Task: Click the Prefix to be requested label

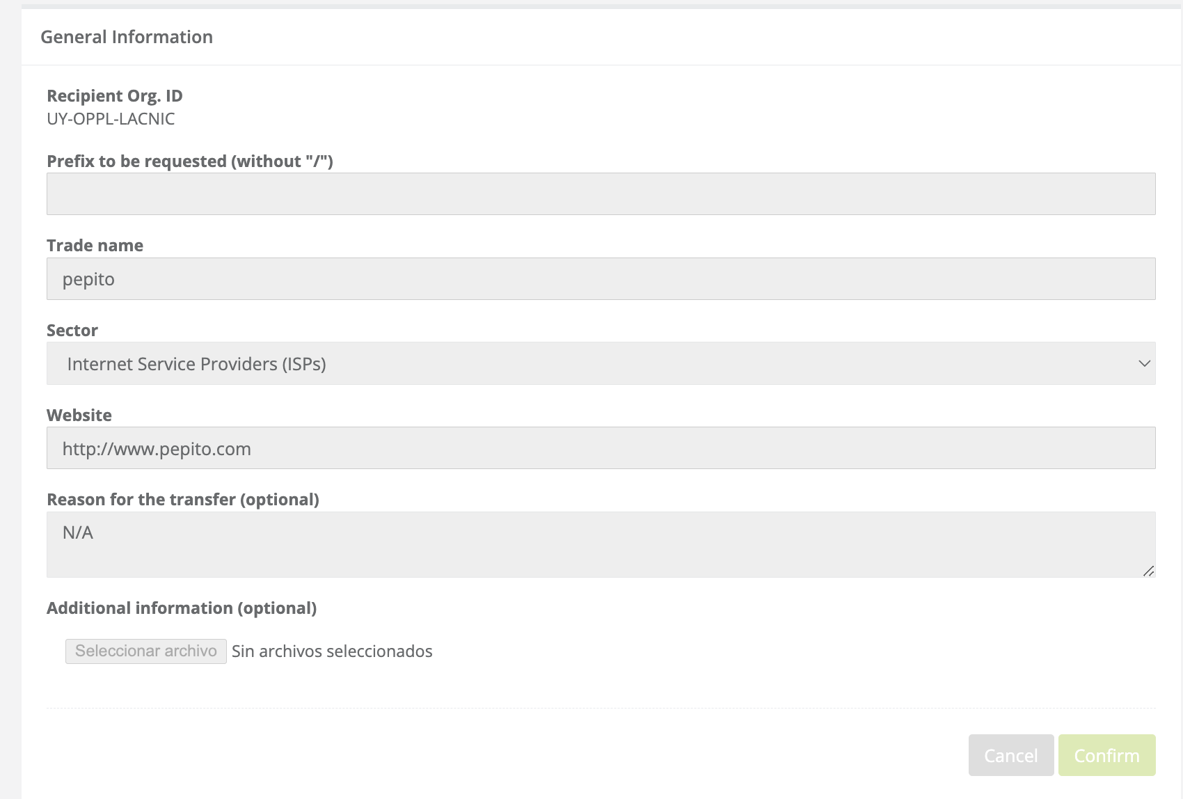Action: click(189, 161)
